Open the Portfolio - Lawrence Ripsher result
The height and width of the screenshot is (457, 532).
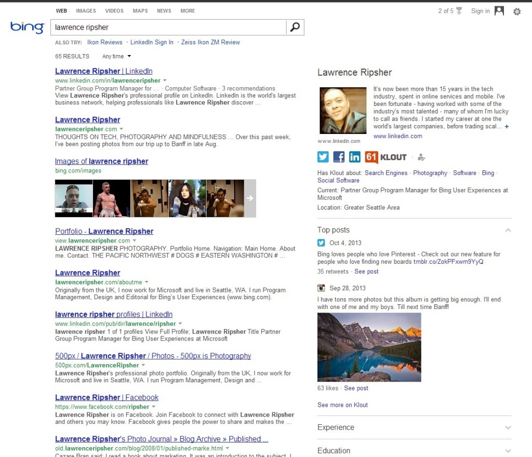104,231
